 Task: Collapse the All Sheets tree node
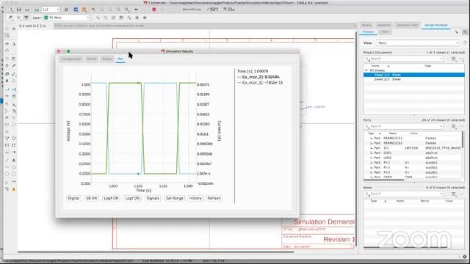pyautogui.click(x=366, y=70)
